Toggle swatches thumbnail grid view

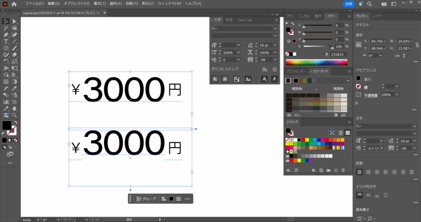347,133
